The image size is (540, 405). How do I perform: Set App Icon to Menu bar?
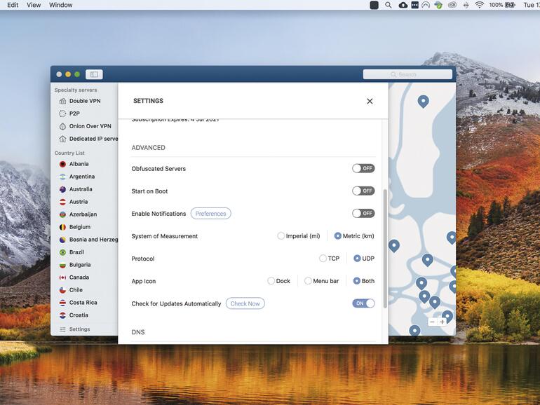pyautogui.click(x=308, y=281)
